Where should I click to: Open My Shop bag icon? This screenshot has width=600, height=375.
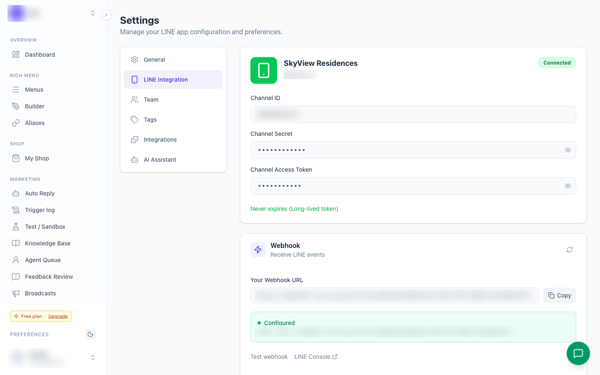(16, 158)
